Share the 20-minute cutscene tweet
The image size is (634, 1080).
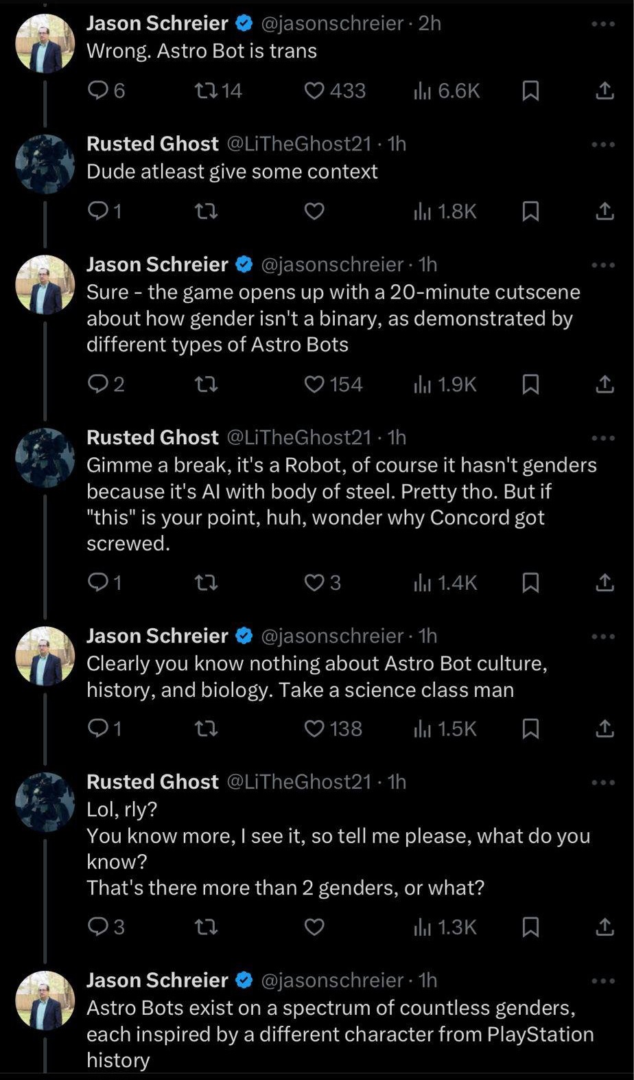(x=604, y=384)
